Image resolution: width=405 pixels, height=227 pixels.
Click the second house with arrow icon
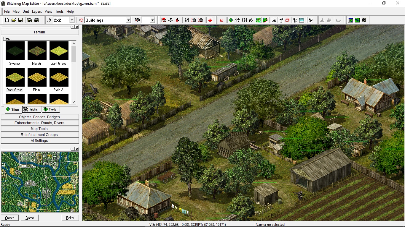[201, 20]
